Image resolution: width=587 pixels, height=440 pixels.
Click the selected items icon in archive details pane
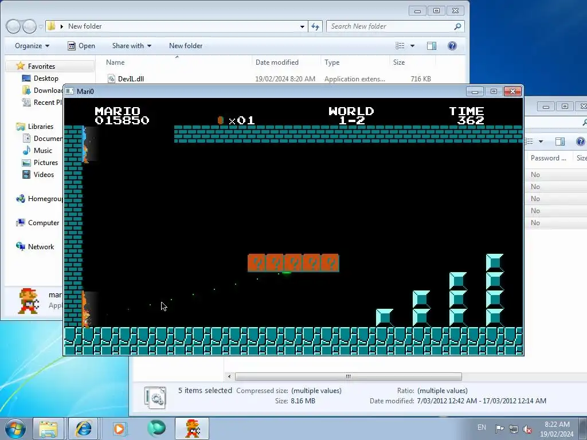click(155, 397)
